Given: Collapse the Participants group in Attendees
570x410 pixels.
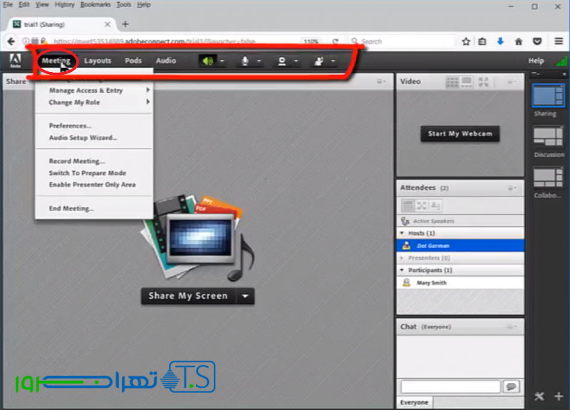Looking at the screenshot, I should pos(402,270).
